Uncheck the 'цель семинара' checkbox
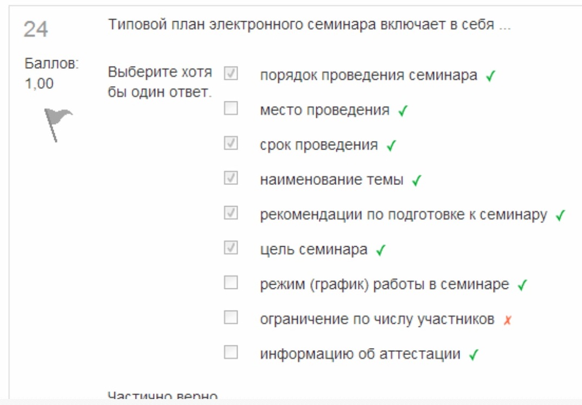Viewport: 582px width, 405px height. pos(231,248)
